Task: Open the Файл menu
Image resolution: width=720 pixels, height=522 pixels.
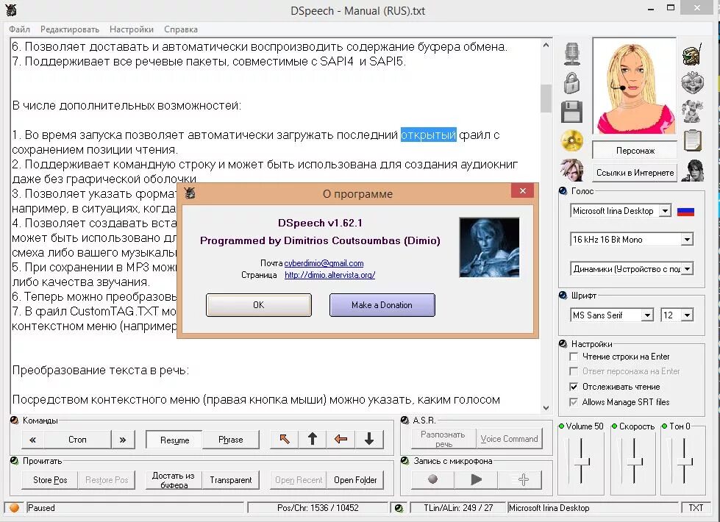Action: coord(19,29)
